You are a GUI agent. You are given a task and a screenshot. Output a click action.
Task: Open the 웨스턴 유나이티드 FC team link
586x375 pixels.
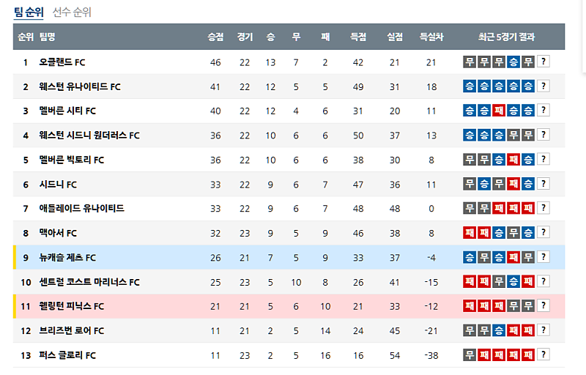(80, 87)
